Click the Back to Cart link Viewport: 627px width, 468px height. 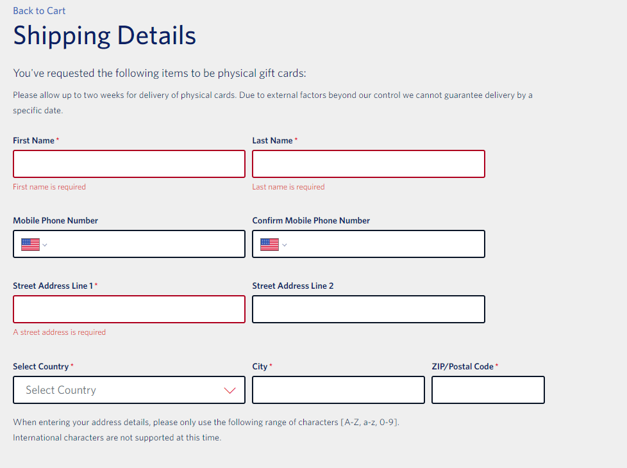click(39, 11)
